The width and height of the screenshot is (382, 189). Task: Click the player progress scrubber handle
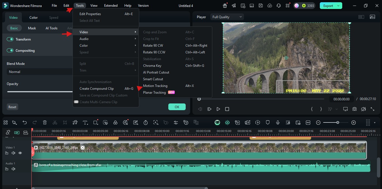tap(199, 99)
